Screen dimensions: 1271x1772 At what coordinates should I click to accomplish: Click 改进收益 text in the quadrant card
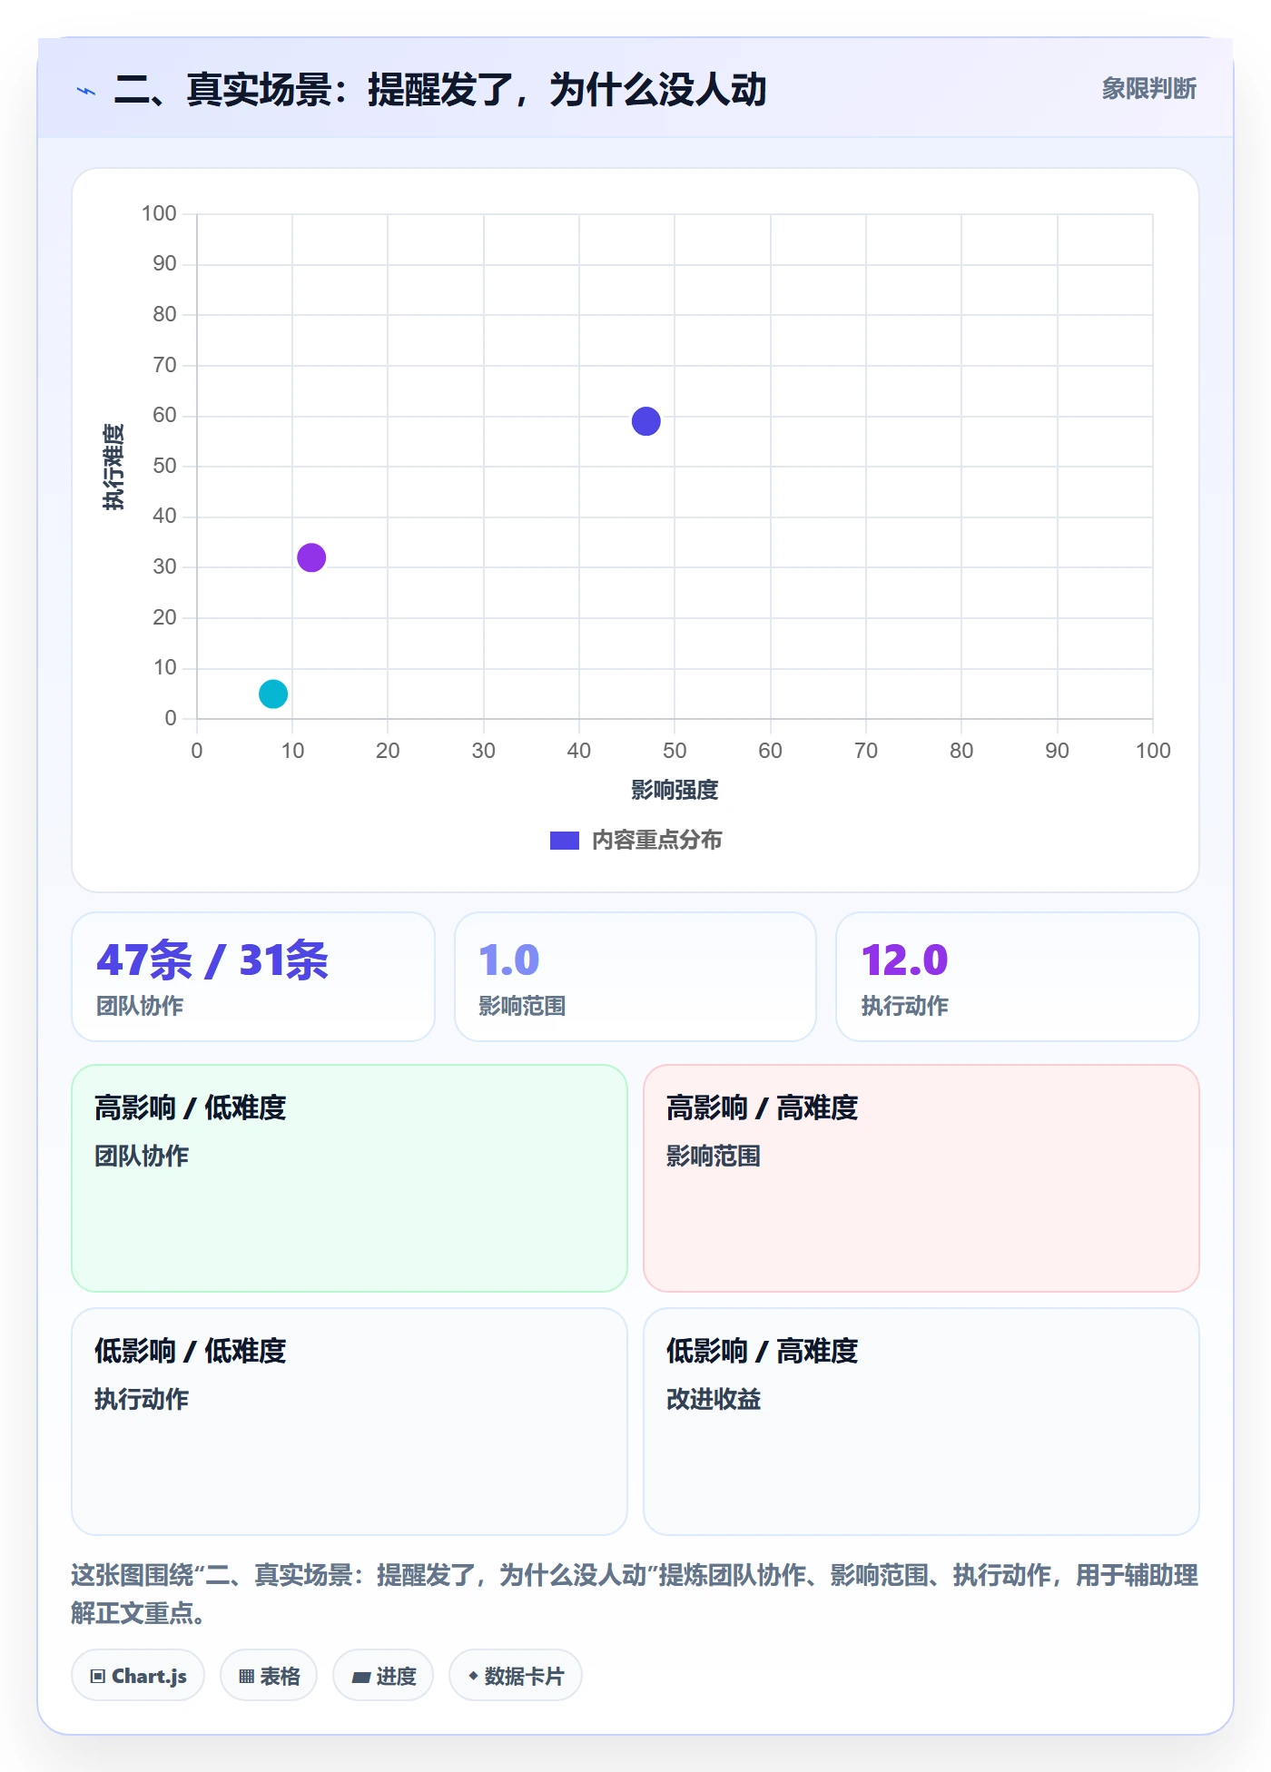point(714,1400)
